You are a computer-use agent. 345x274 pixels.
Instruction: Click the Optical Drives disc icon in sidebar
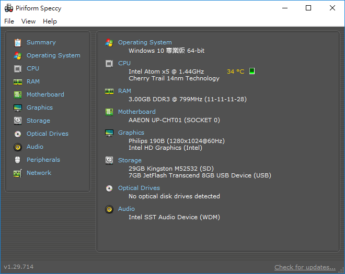coord(18,134)
